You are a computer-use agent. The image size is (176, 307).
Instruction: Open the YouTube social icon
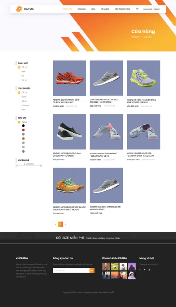tap(149, 269)
